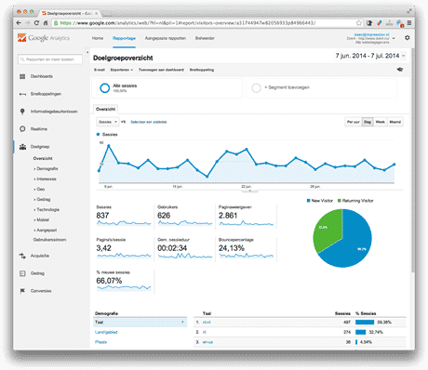The width and height of the screenshot is (428, 370).
Task: Expand Interesses in sidebar
Action: (x=46, y=178)
